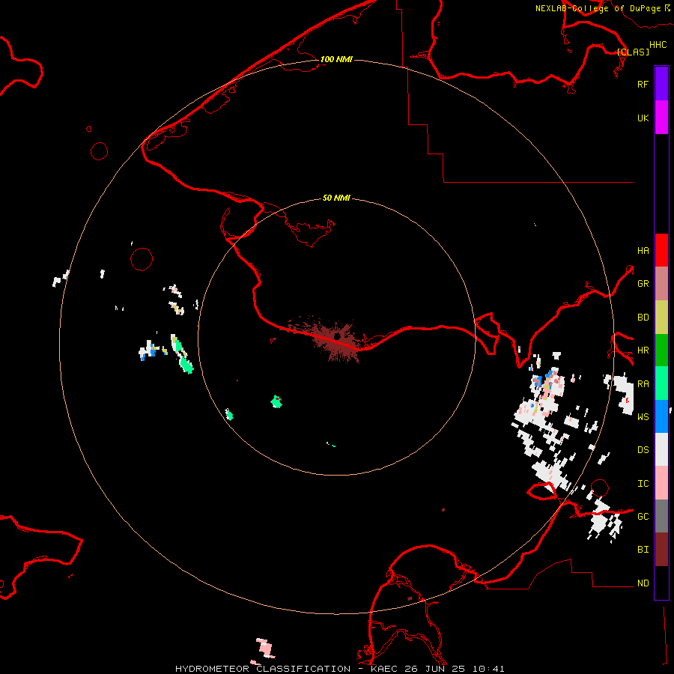Select the IC pink legend swatch
Screen dimensions: 674x674
(661, 483)
